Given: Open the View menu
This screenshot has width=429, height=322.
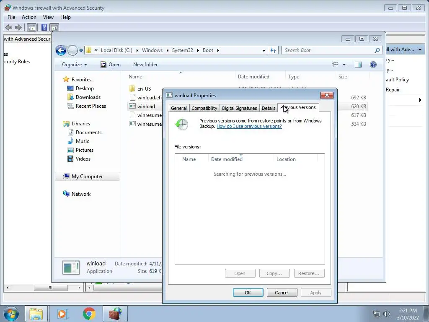Looking at the screenshot, I should tap(48, 17).
